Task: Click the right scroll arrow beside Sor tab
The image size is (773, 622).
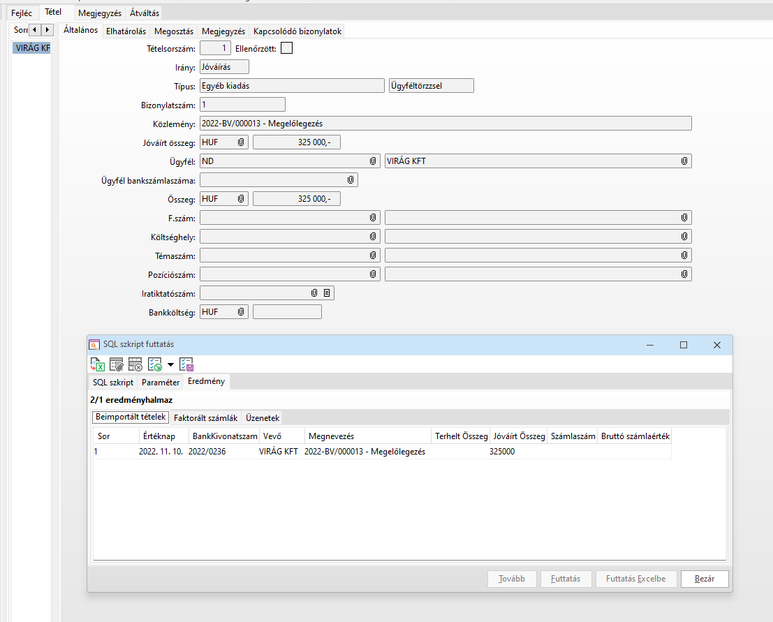Action: 47,30
